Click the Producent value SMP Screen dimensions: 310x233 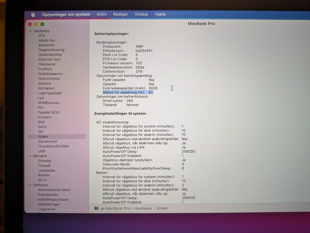139,47
